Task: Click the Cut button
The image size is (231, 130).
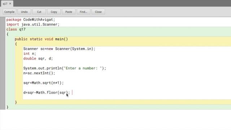Action: tap(39, 12)
